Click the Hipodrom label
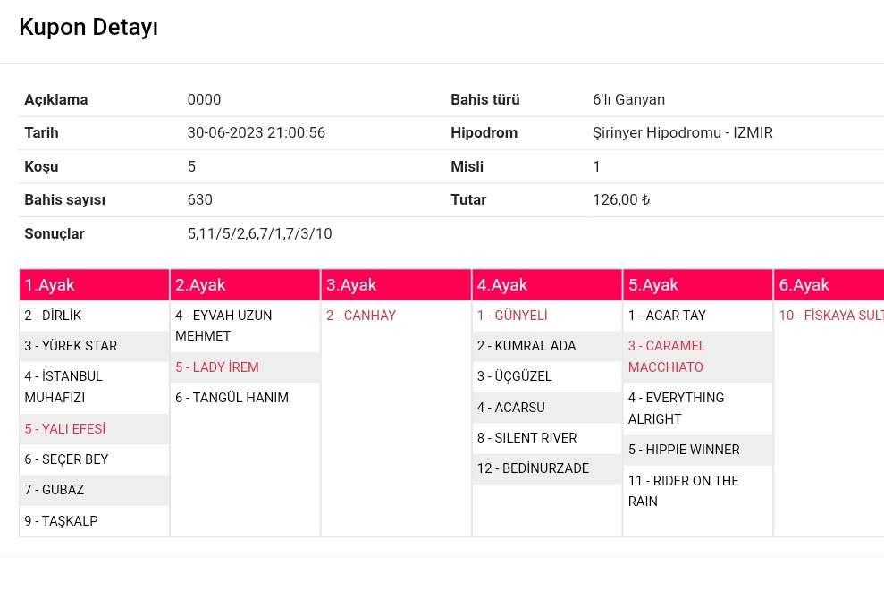The image size is (884, 590). pyautogui.click(x=484, y=133)
